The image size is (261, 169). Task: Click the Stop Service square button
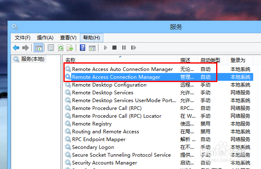(x=114, y=48)
